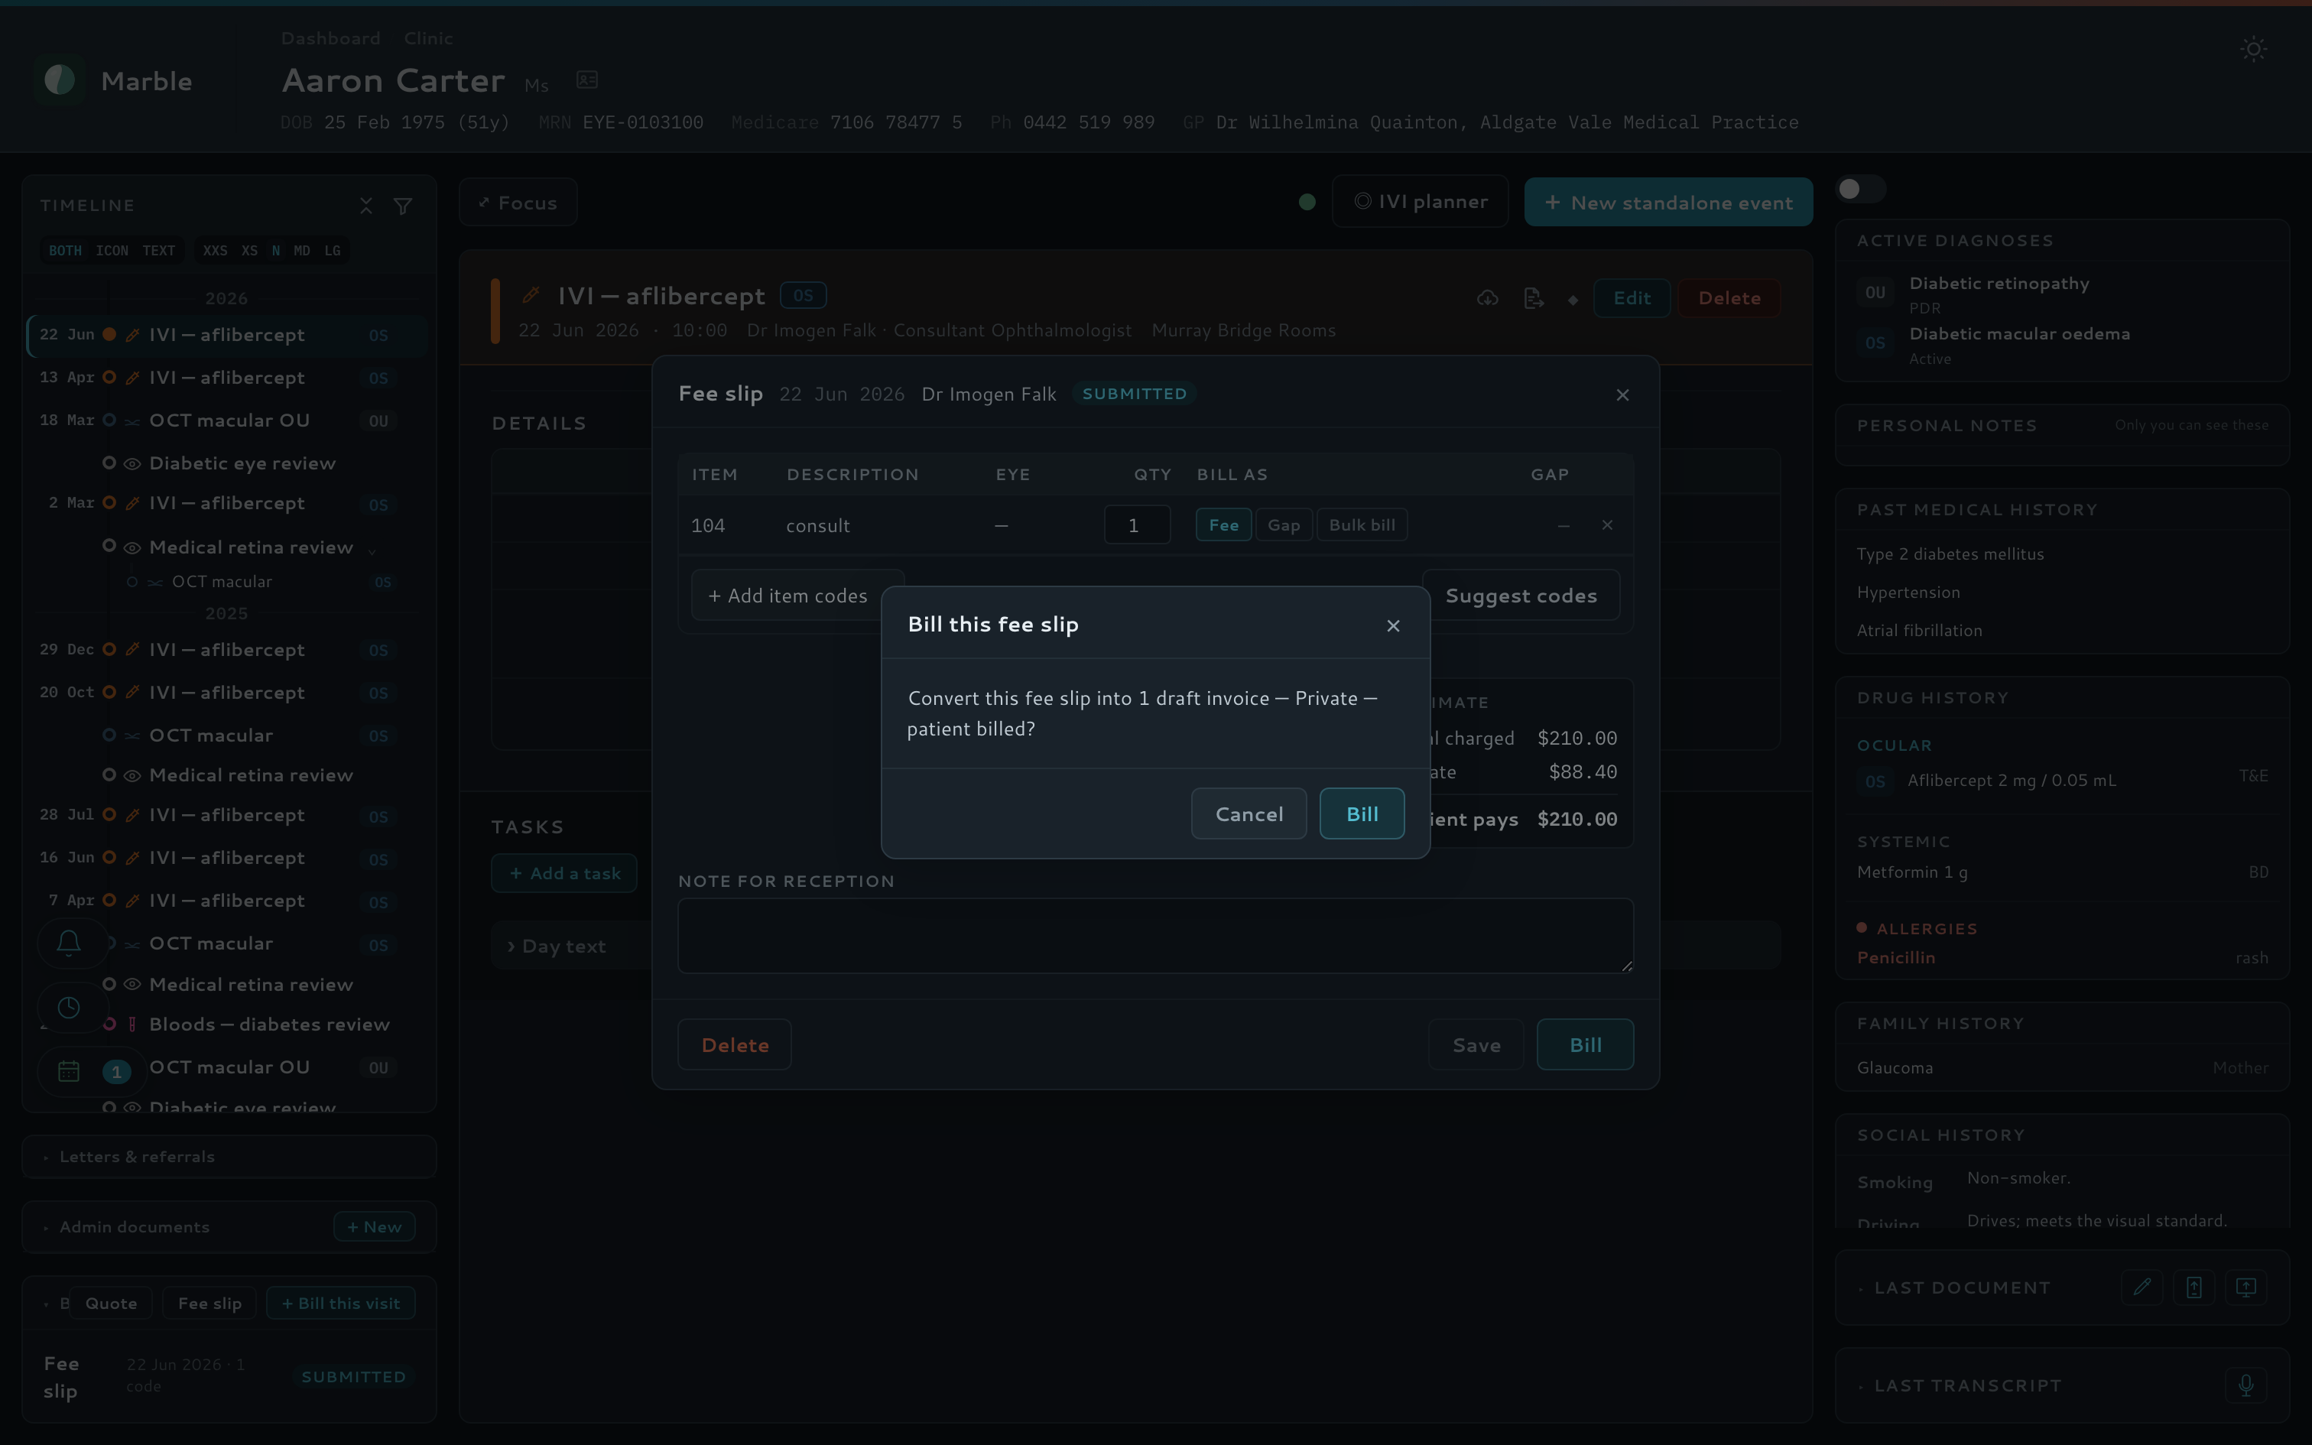Open the submitted Fee slip 22 Jun 2026 entry
Image resolution: width=2312 pixels, height=1445 pixels.
coord(229,1376)
